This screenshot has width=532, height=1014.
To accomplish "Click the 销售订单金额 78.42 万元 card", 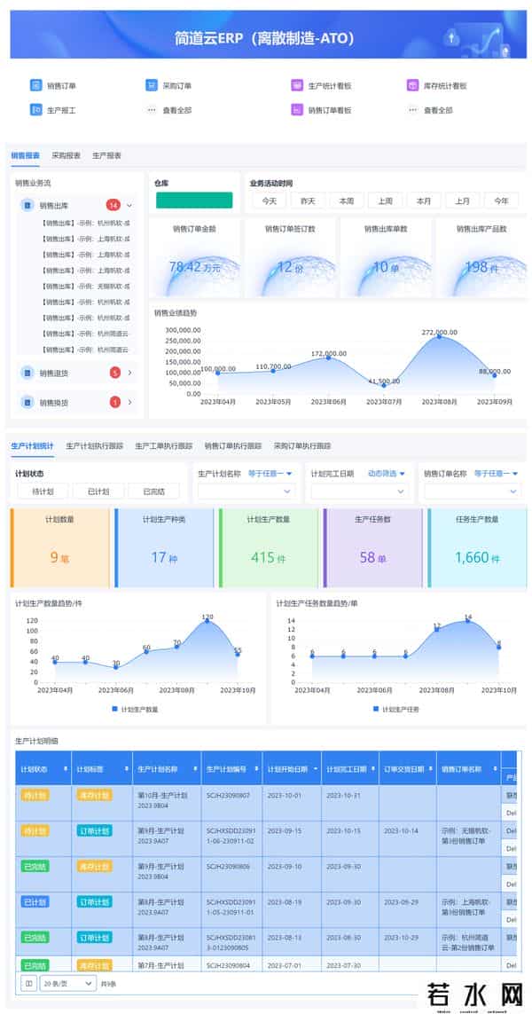I will pos(194,257).
